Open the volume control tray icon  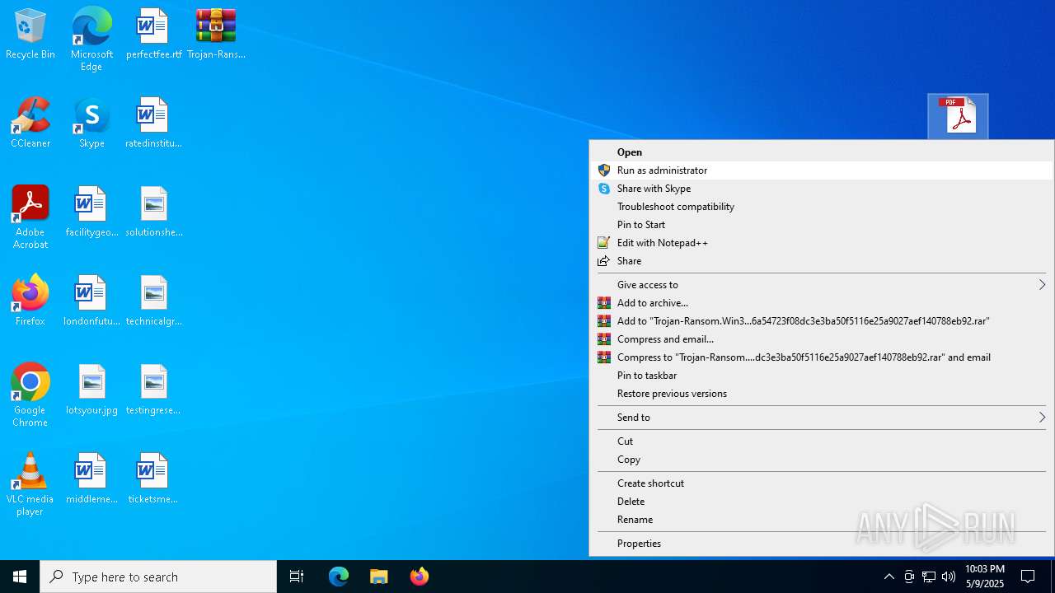[949, 577]
